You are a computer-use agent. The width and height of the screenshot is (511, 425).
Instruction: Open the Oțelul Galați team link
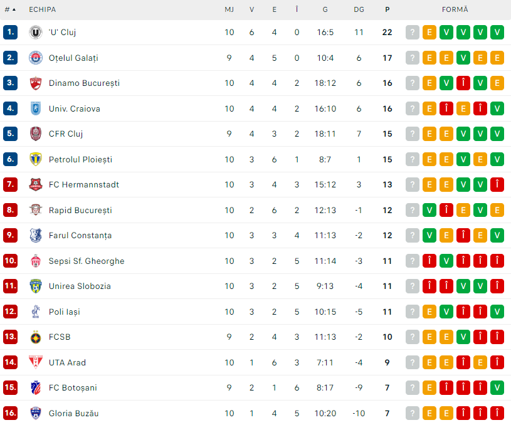pos(73,58)
